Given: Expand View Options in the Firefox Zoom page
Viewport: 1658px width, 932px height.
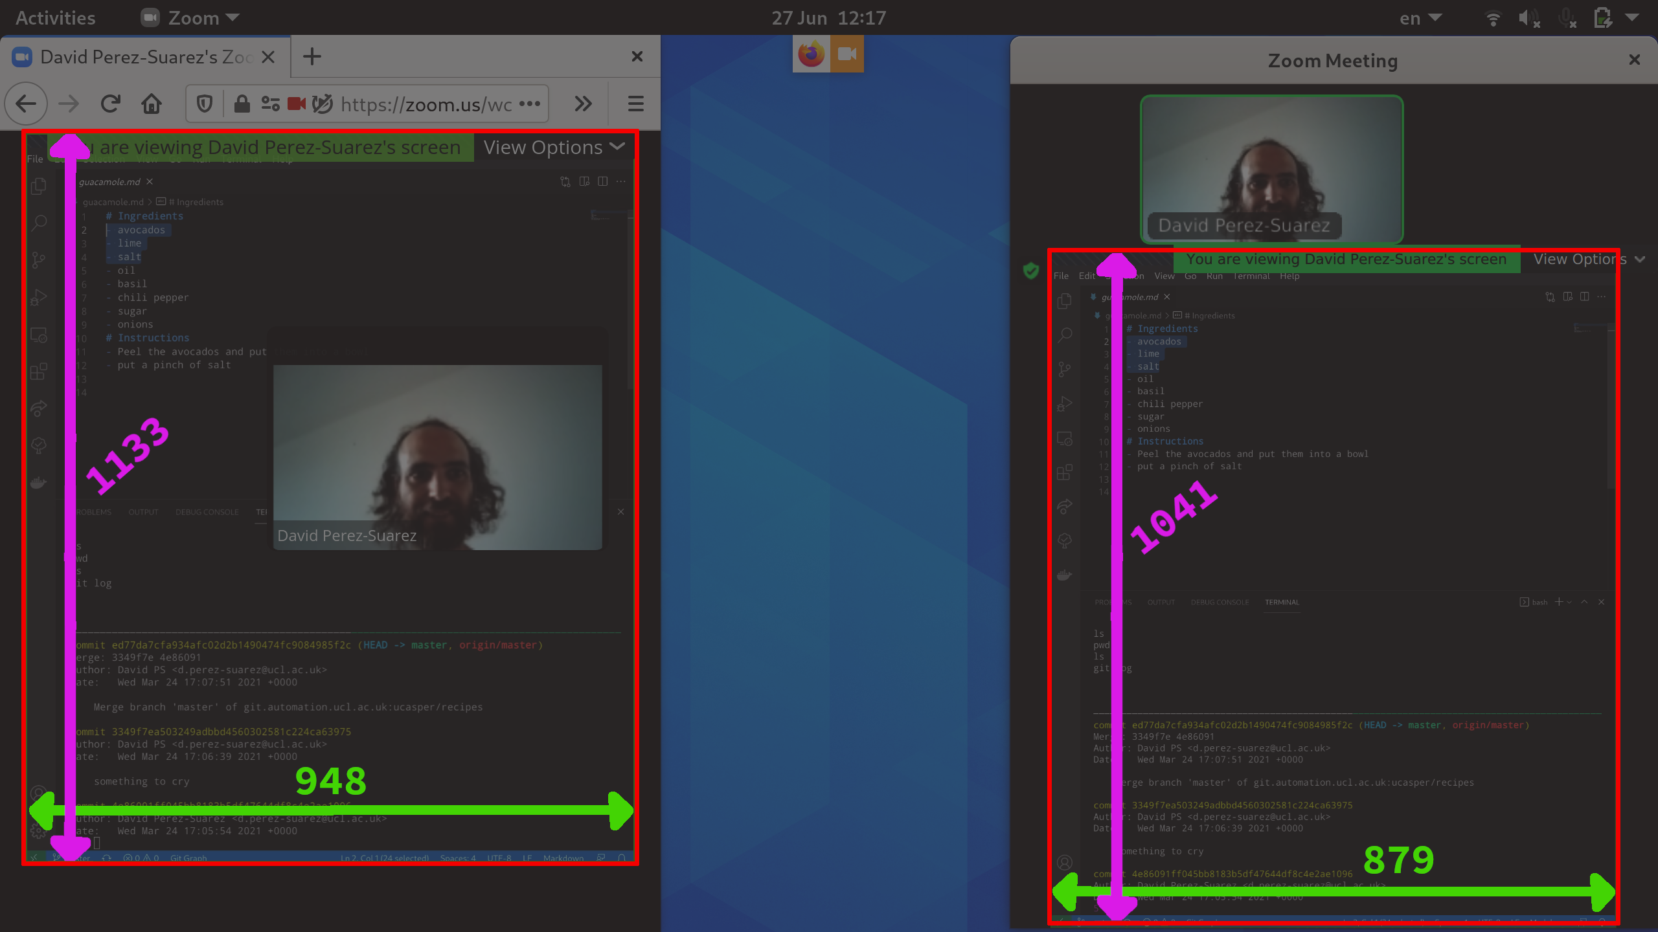Looking at the screenshot, I should (555, 148).
